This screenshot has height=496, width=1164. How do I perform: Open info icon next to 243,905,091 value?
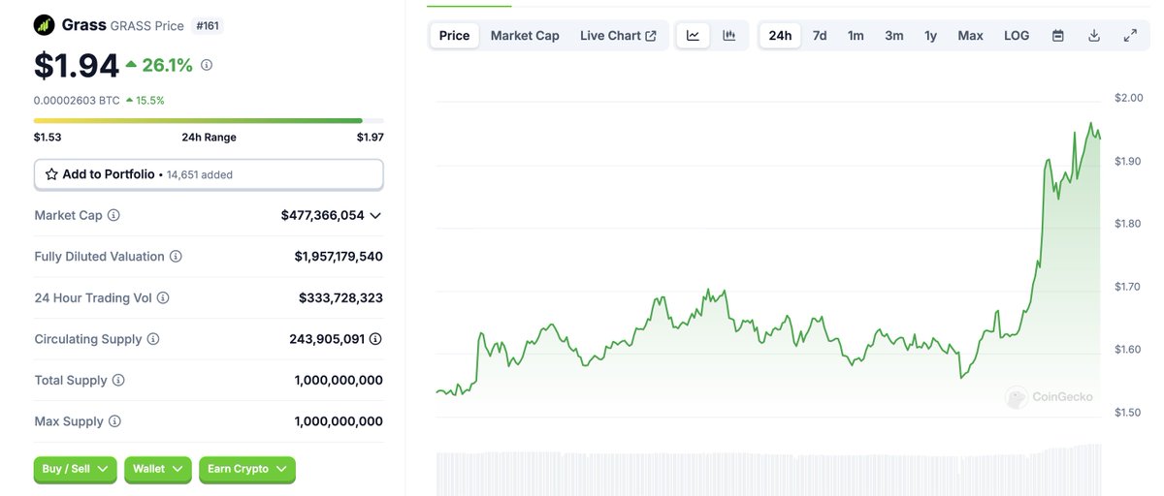pyautogui.click(x=375, y=339)
